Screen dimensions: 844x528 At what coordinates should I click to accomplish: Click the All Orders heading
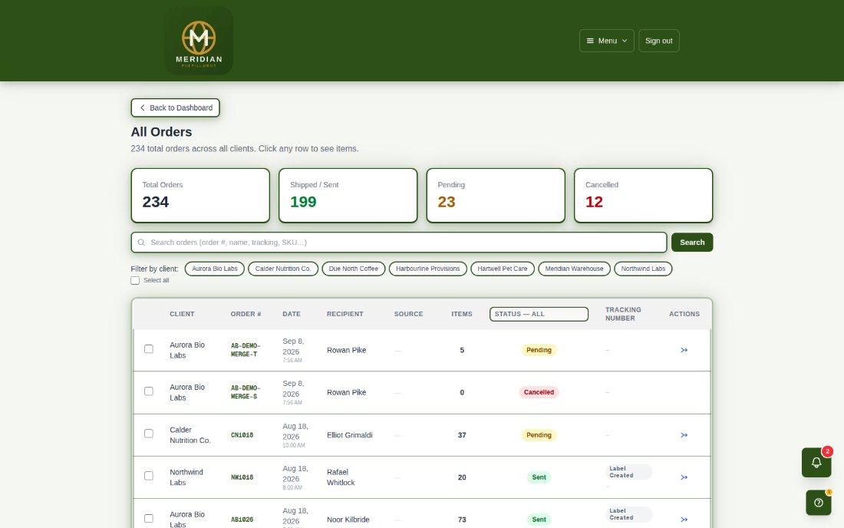[161, 133]
